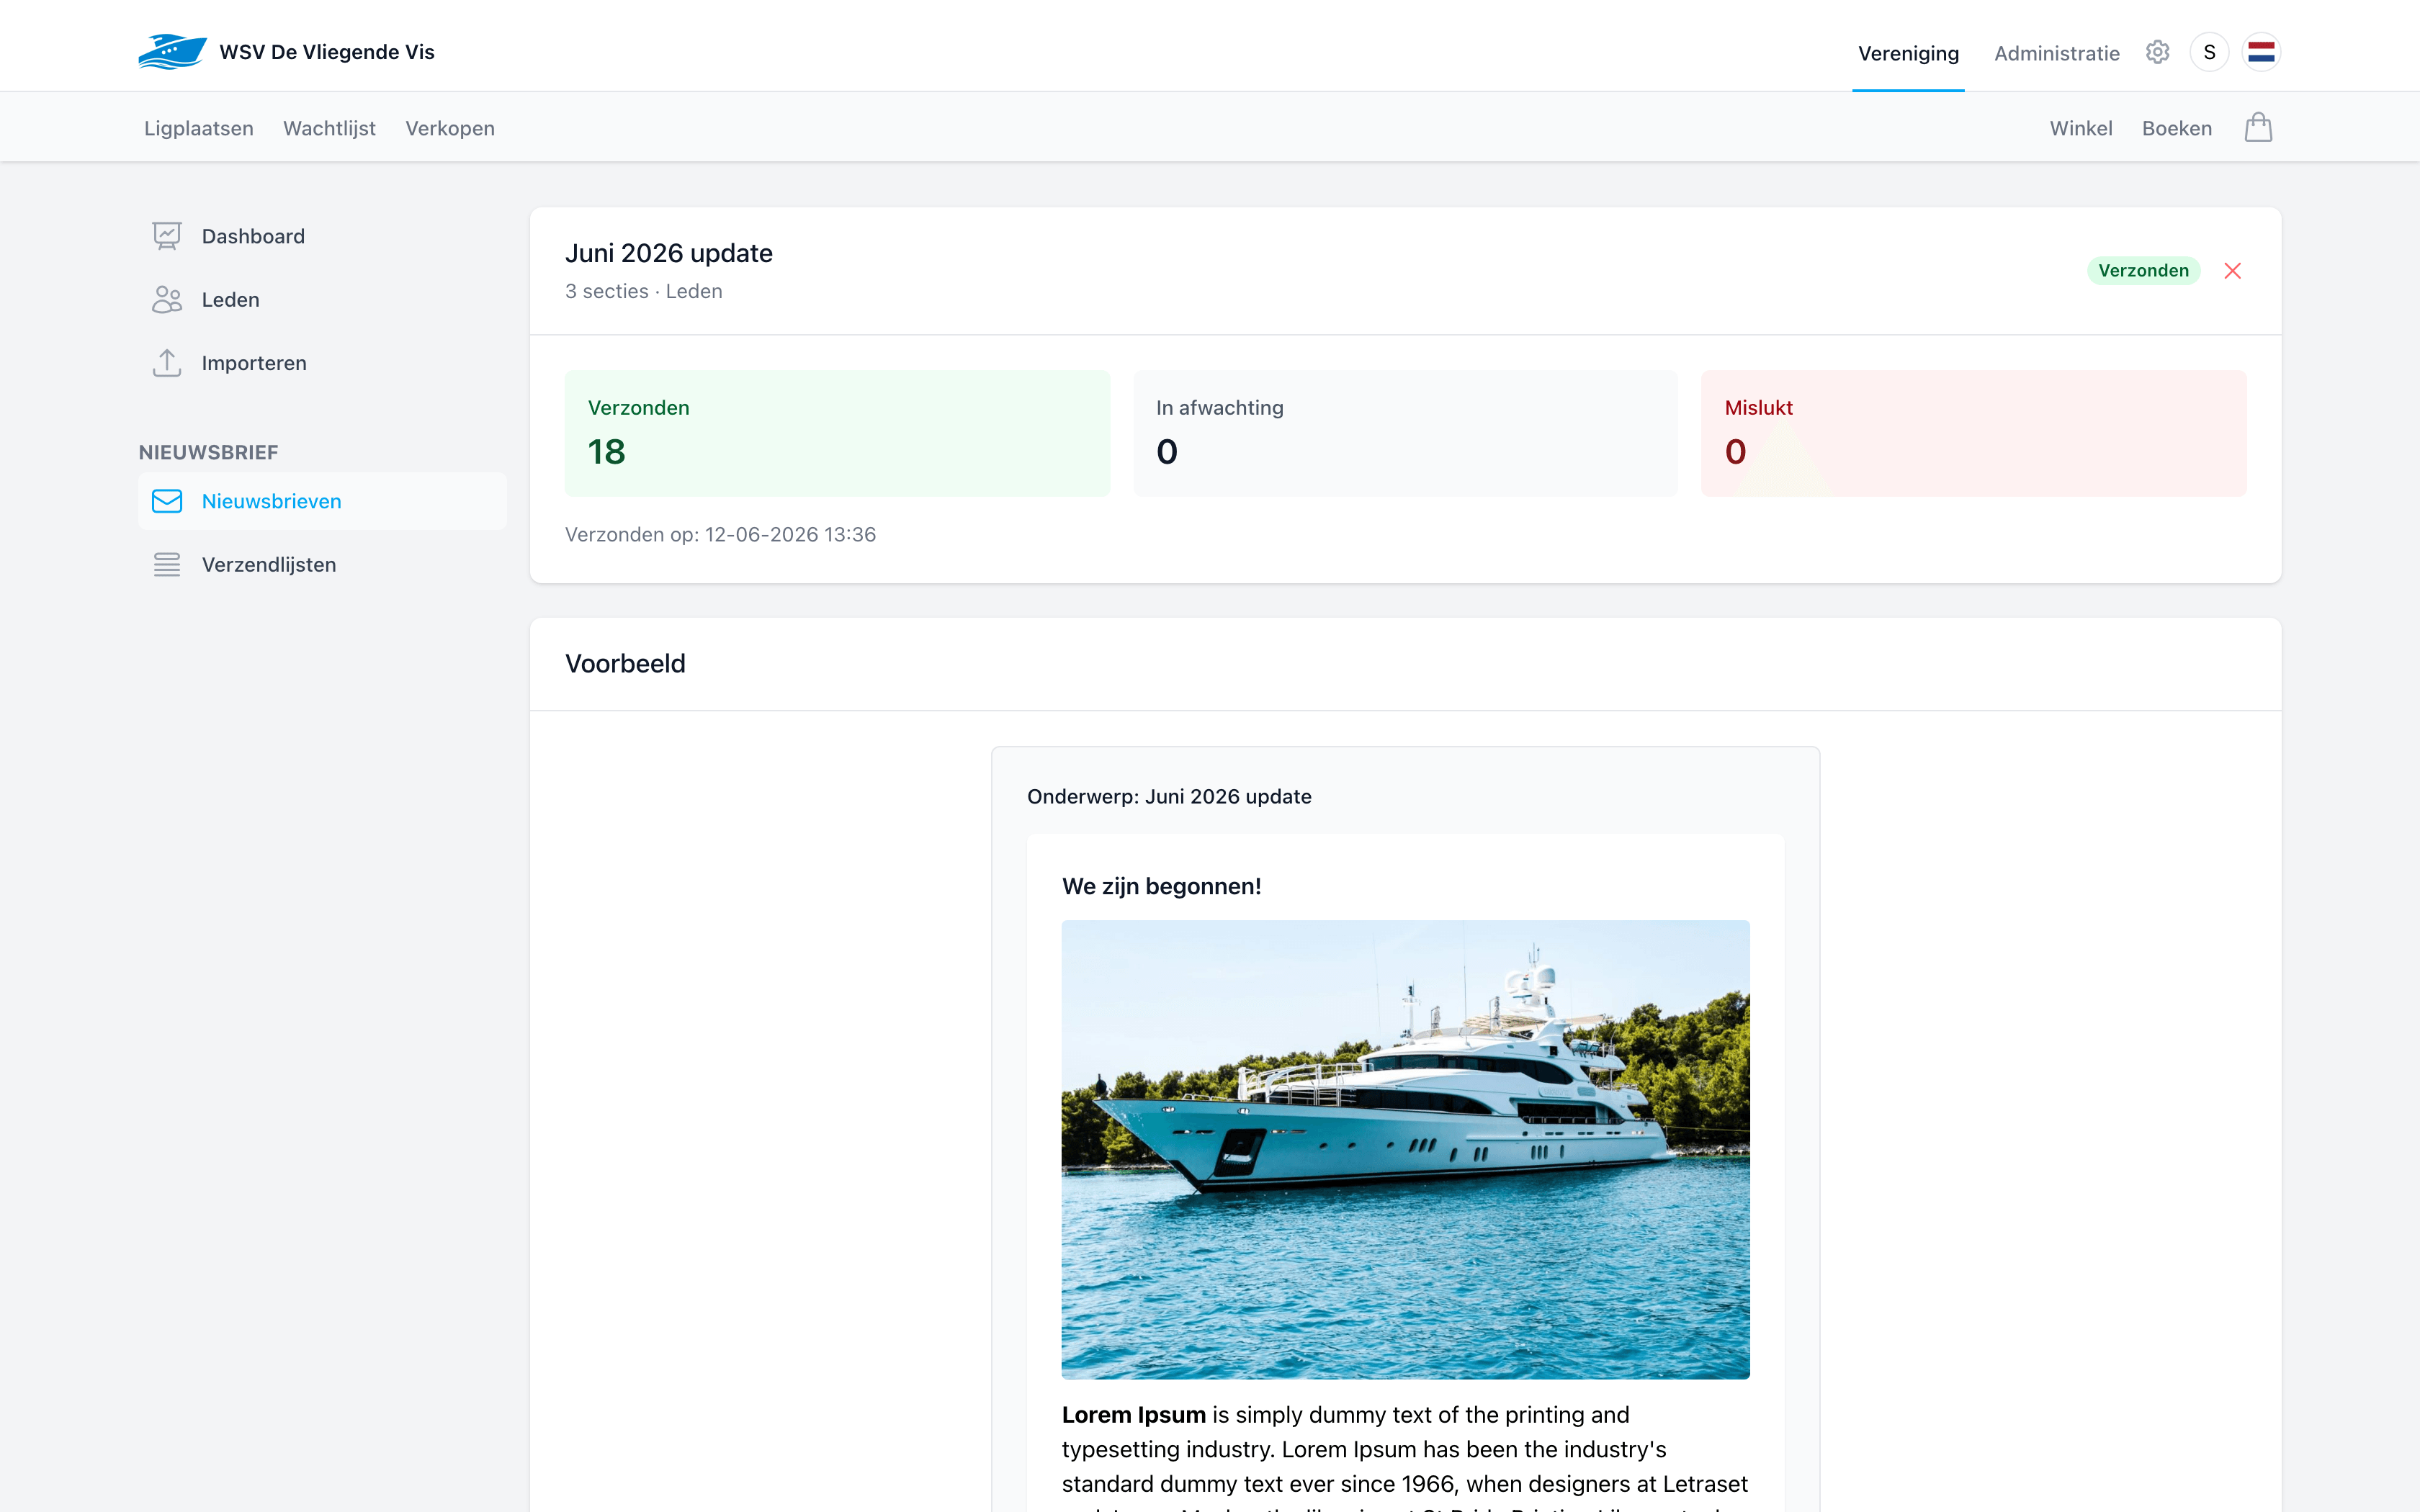The width and height of the screenshot is (2420, 1512).
Task: Click the 'We zijn begonnen!' heading
Action: [x=1161, y=887]
